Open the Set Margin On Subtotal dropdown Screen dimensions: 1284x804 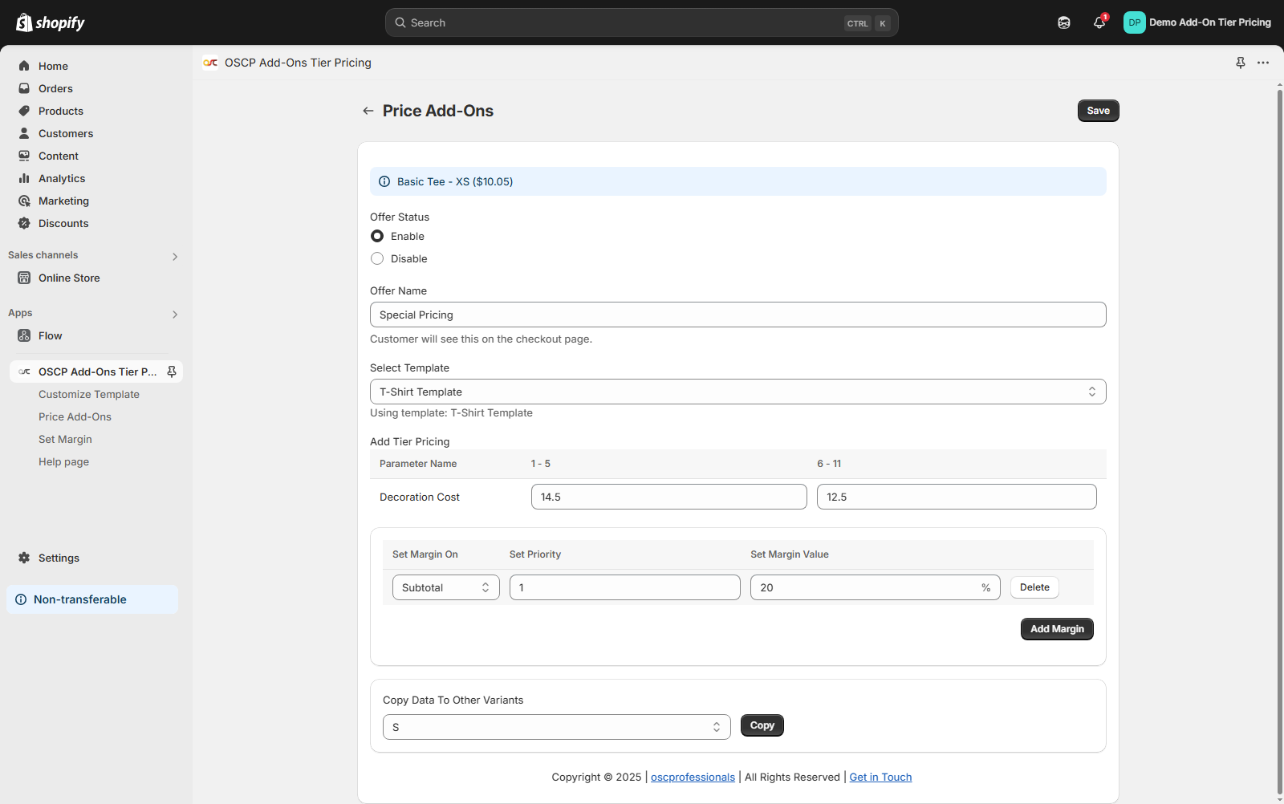[445, 587]
